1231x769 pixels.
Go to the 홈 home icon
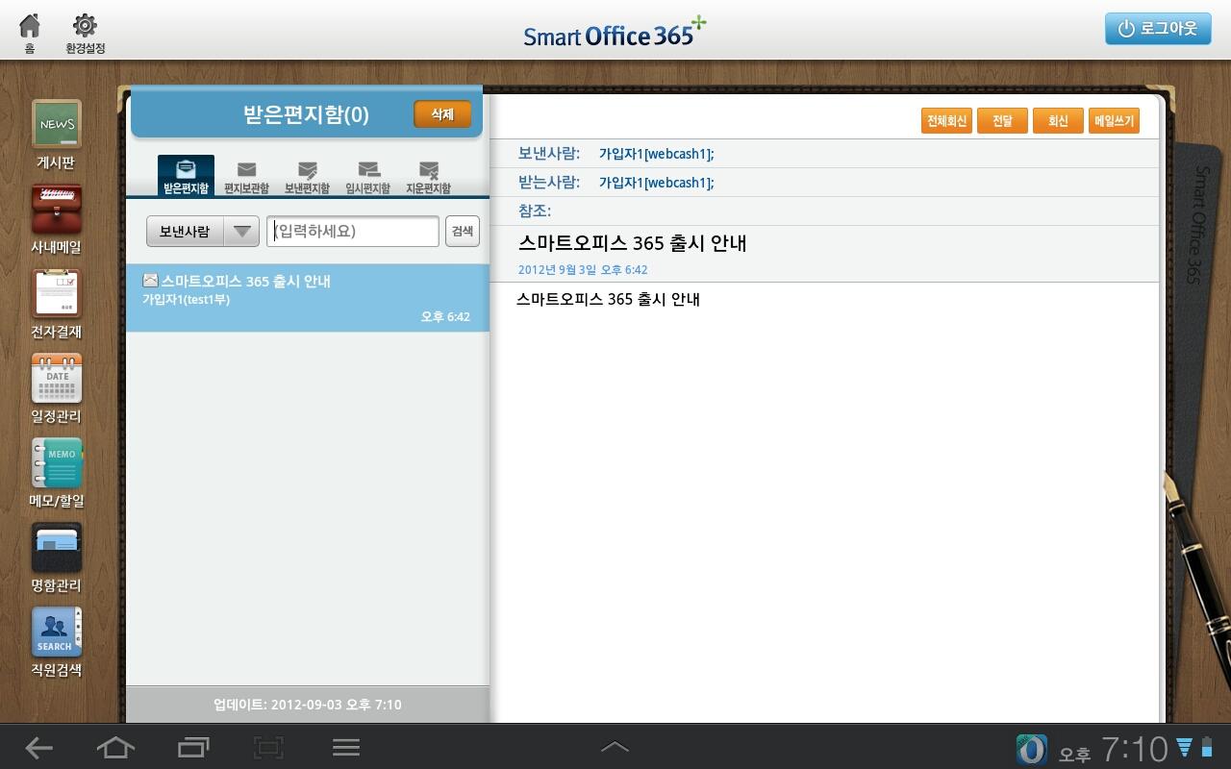tap(30, 34)
